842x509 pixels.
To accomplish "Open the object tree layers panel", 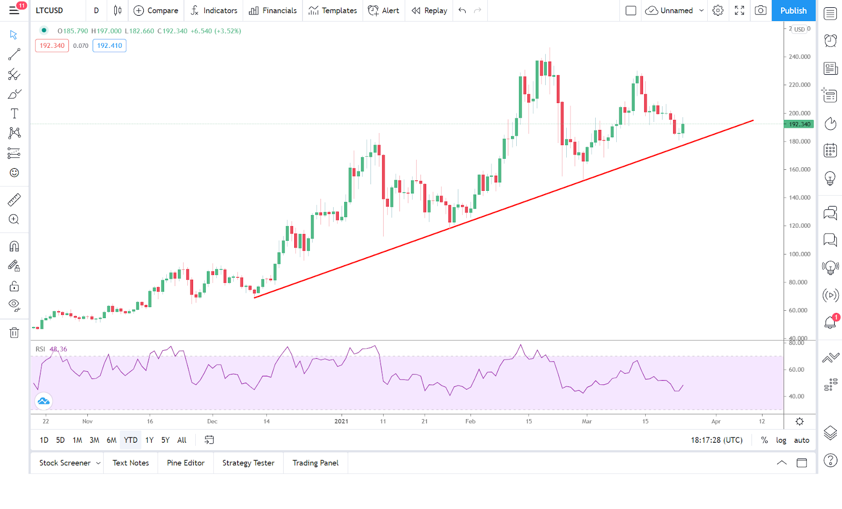I will 830,433.
